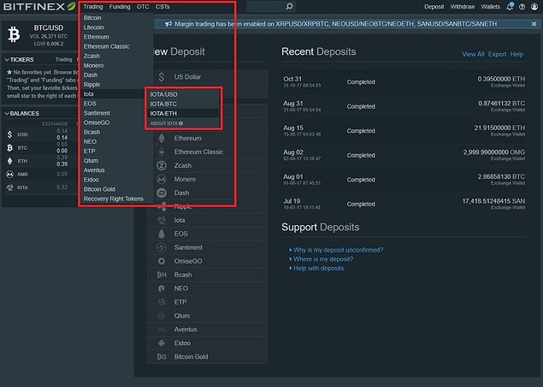Click the top search input field
543x387 pixels.
coord(266,7)
